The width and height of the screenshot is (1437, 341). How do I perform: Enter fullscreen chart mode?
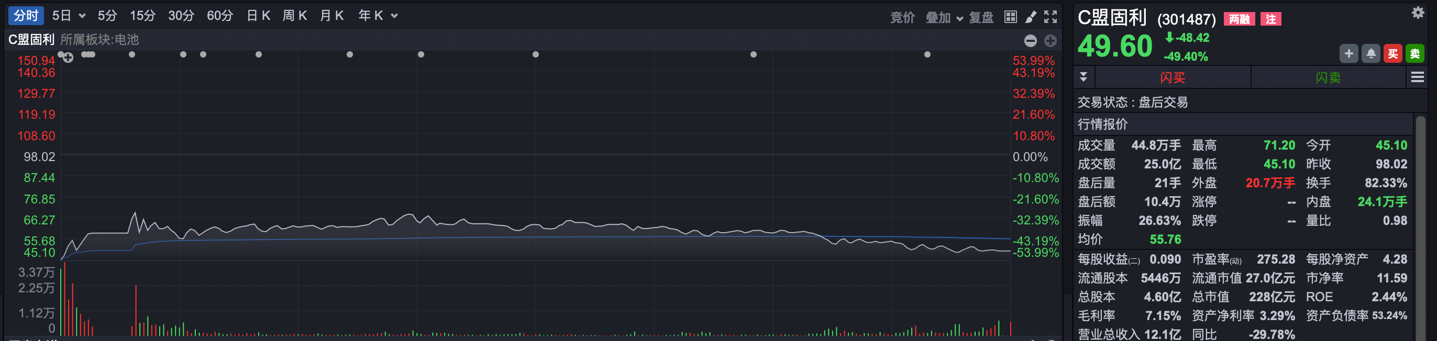pyautogui.click(x=1051, y=17)
